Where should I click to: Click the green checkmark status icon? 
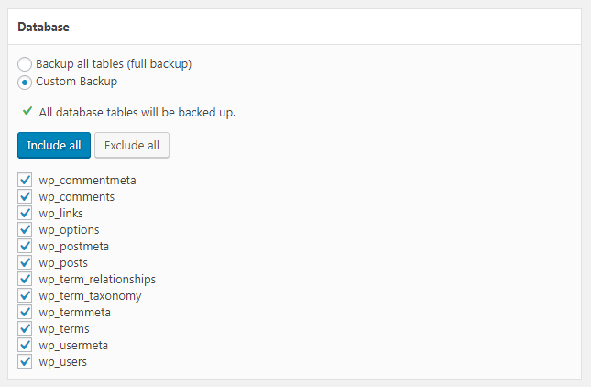tap(27, 111)
